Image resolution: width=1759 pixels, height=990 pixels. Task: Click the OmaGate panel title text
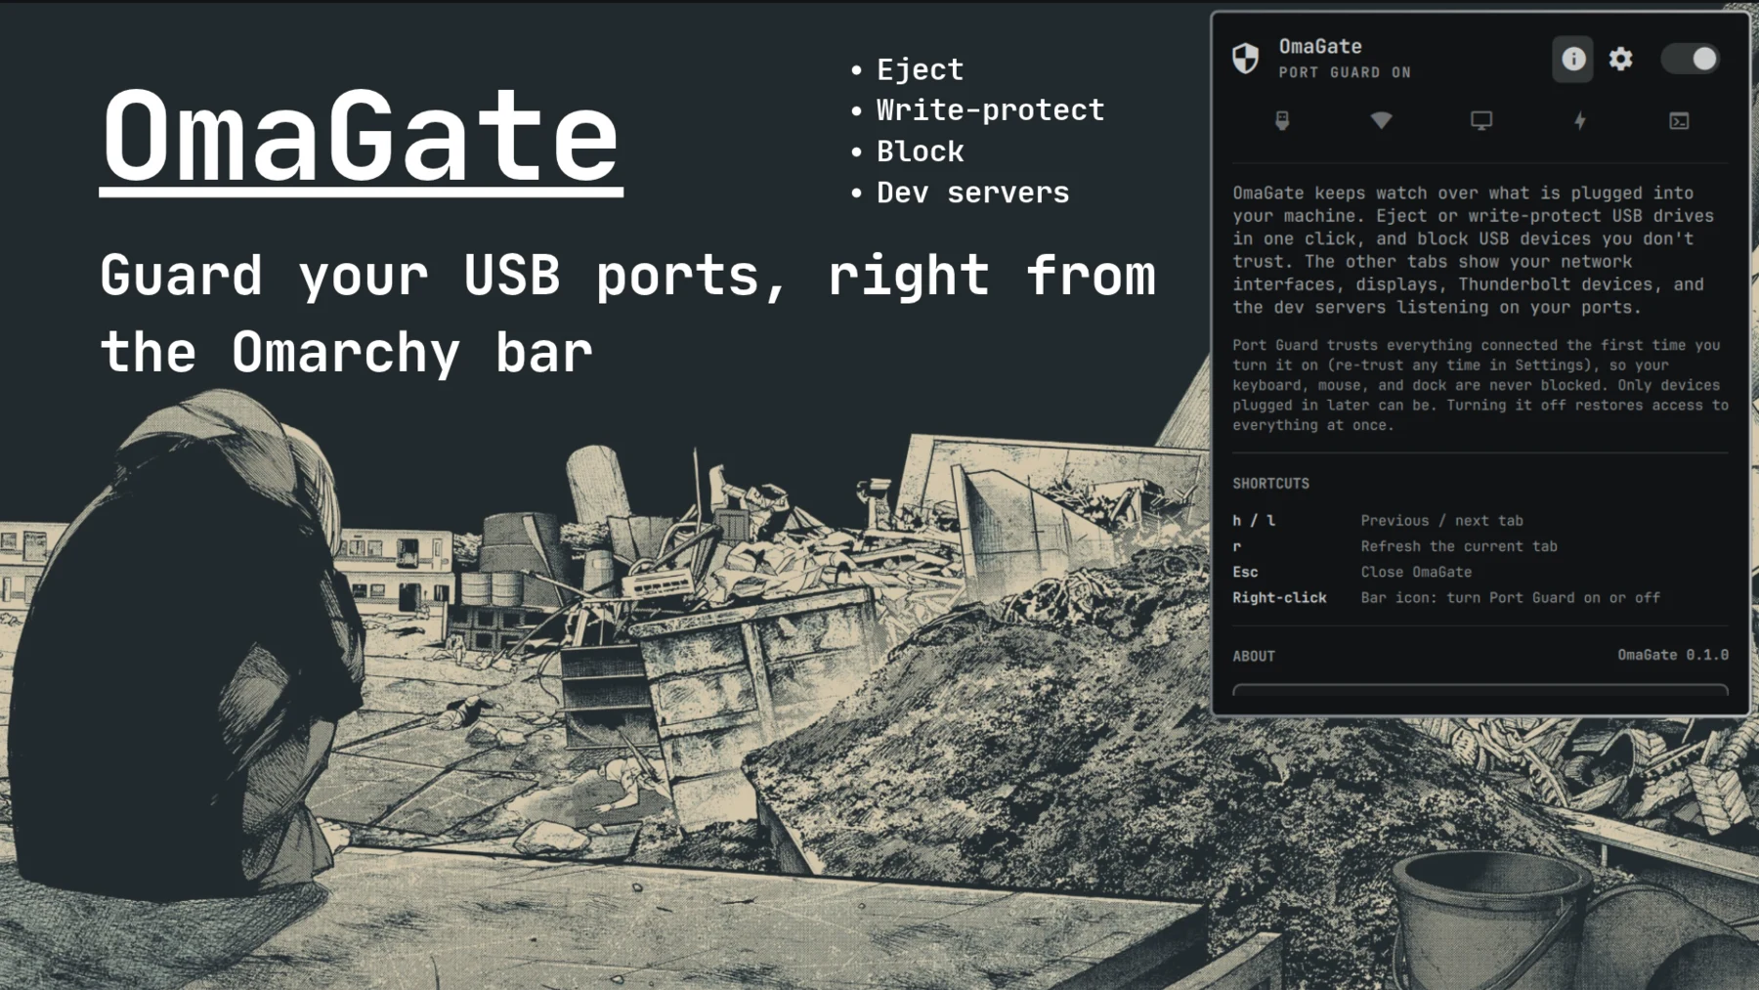click(x=1320, y=46)
